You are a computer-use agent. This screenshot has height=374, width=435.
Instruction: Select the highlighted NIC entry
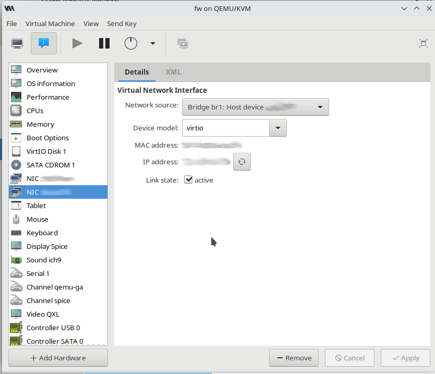58,192
